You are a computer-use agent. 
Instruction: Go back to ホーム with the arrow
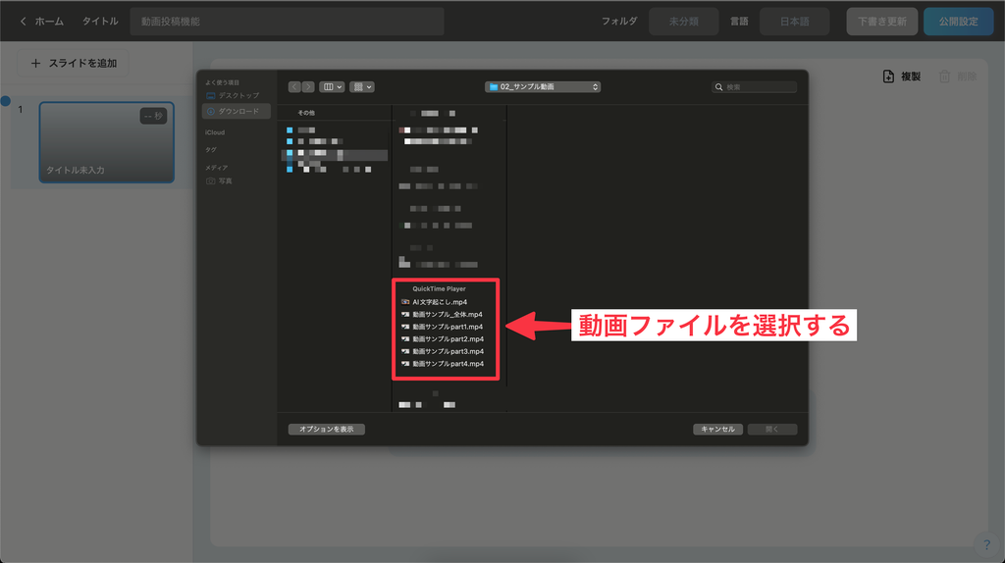[24, 22]
